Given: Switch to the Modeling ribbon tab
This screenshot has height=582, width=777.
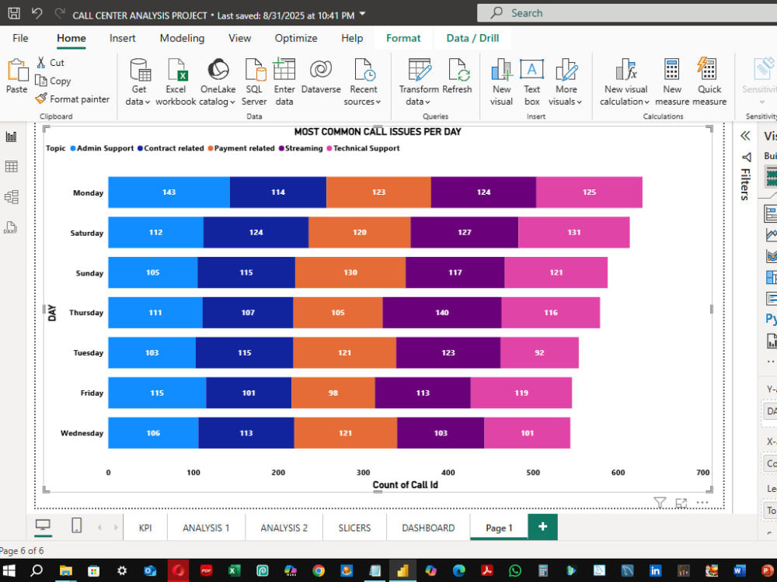Looking at the screenshot, I should (182, 38).
